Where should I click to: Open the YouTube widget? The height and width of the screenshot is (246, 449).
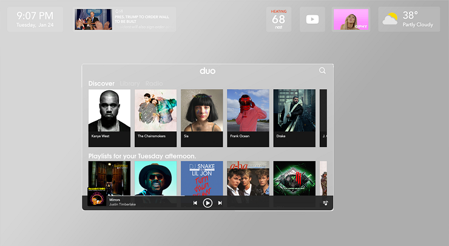(312, 19)
